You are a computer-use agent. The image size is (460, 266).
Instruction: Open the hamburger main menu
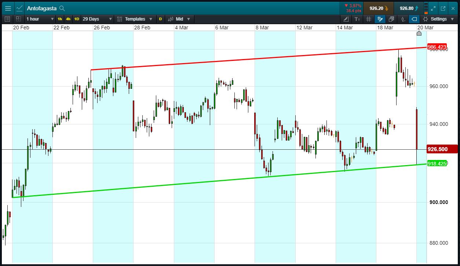pos(8,8)
